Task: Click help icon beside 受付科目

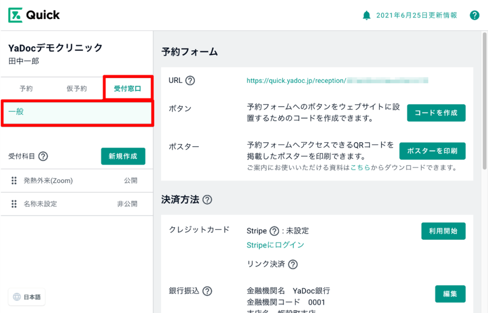Action: tap(43, 156)
